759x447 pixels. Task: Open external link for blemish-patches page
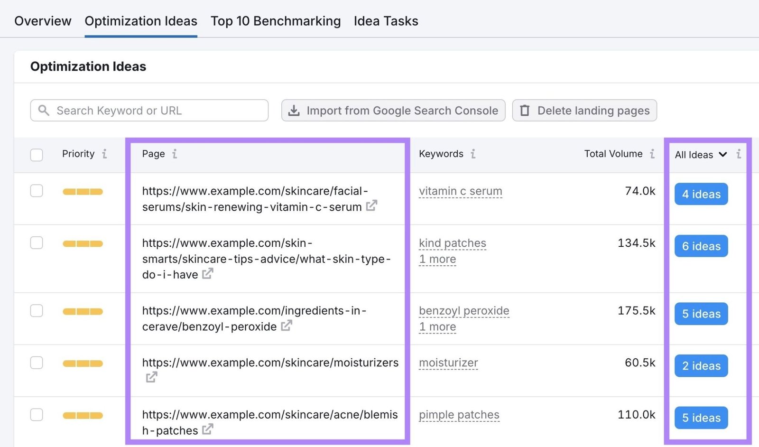(207, 429)
